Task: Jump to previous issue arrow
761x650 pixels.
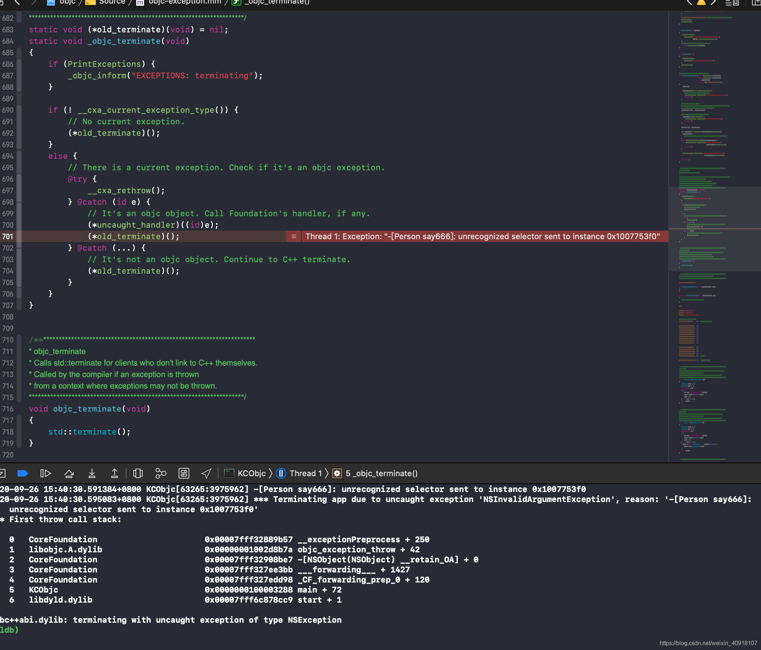Action: coord(689,2)
